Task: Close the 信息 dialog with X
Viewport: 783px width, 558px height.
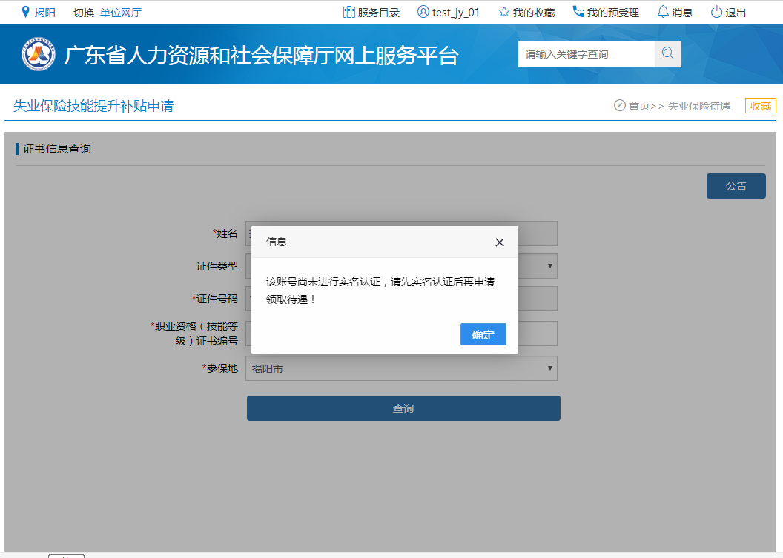Action: point(499,242)
